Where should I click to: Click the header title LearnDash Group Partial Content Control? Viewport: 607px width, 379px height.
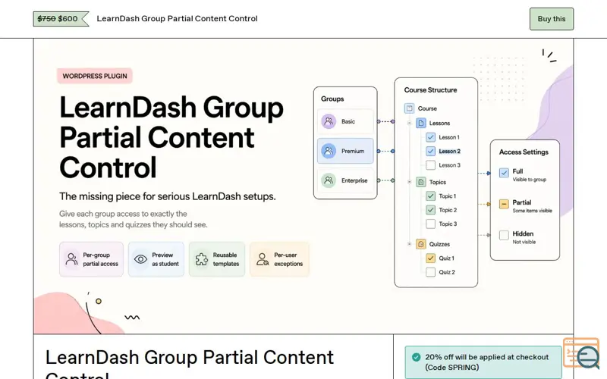tap(177, 18)
